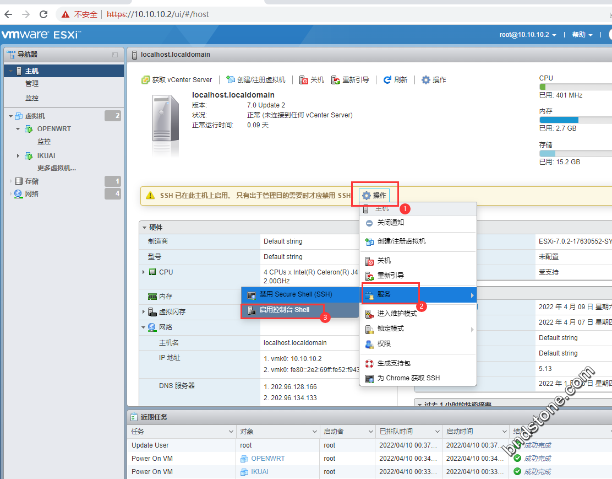Open the 启动时间 column header dropdown arrow
The width and height of the screenshot is (612, 479).
(x=504, y=432)
